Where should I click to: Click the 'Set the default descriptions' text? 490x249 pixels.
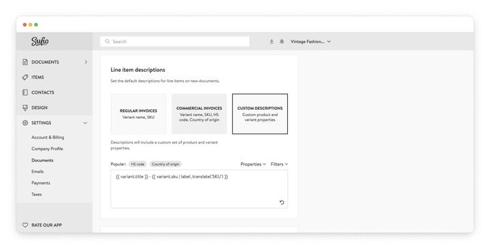(x=165, y=81)
